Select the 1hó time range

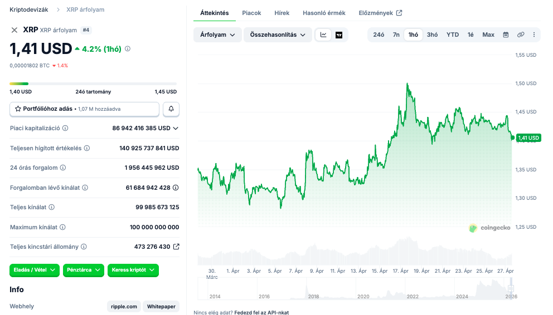413,35
